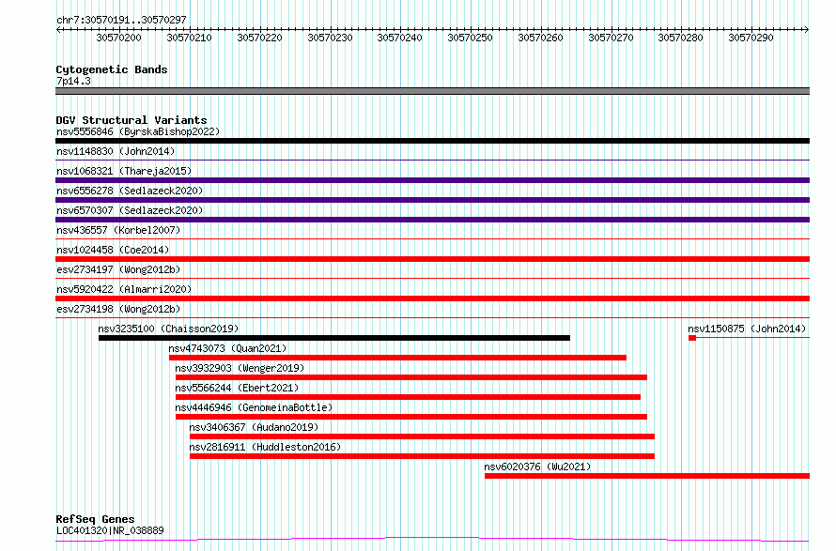
Task: Click the red nsv4743073 Quan2021 bar
Action: [397, 358]
